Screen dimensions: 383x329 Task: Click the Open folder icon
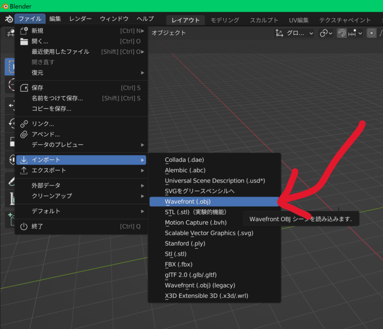tap(24, 41)
